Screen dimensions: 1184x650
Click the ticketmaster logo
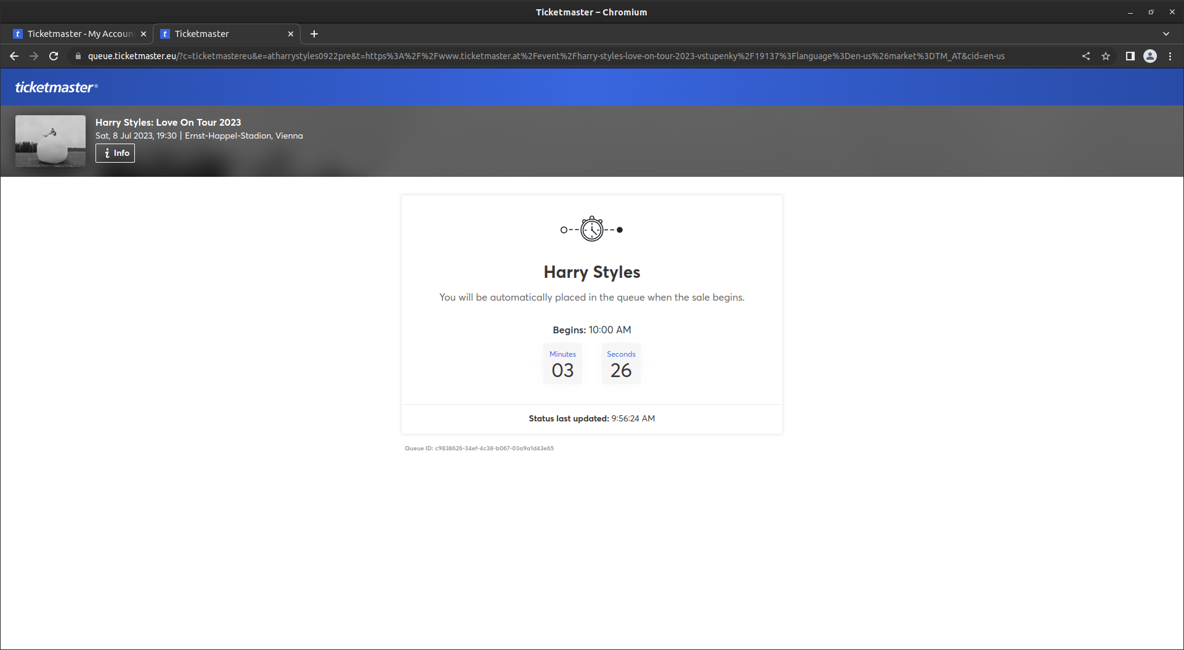point(56,87)
